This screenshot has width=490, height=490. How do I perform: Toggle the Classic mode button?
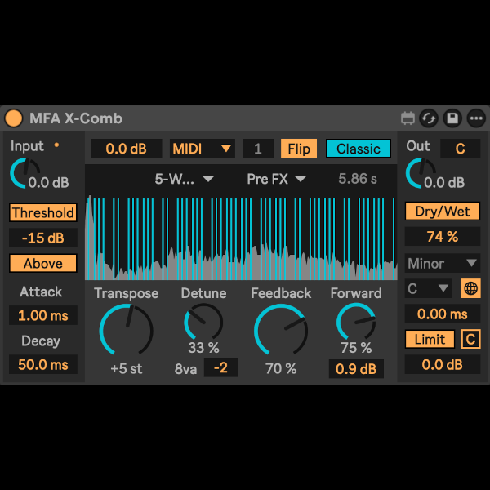359,149
